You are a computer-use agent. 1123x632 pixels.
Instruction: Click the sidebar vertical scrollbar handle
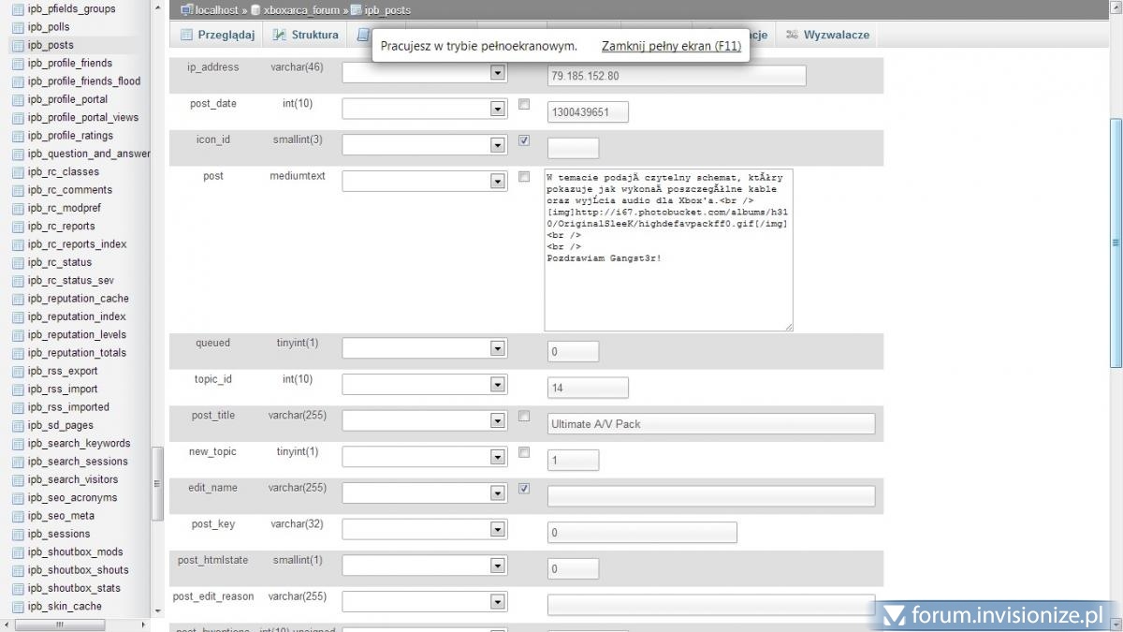157,482
